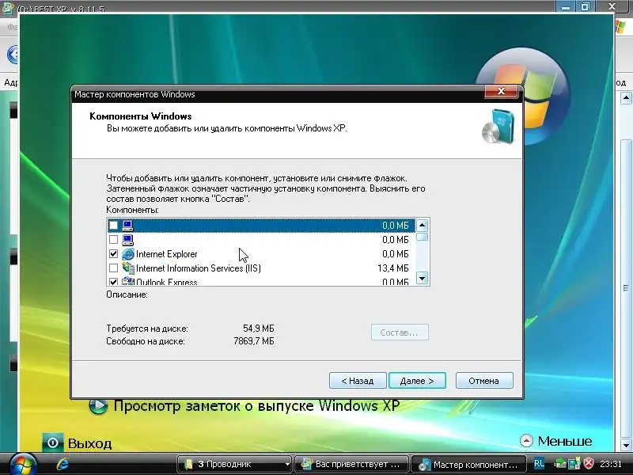
Task: Click the components list scroll-up arrow
Action: click(x=423, y=226)
